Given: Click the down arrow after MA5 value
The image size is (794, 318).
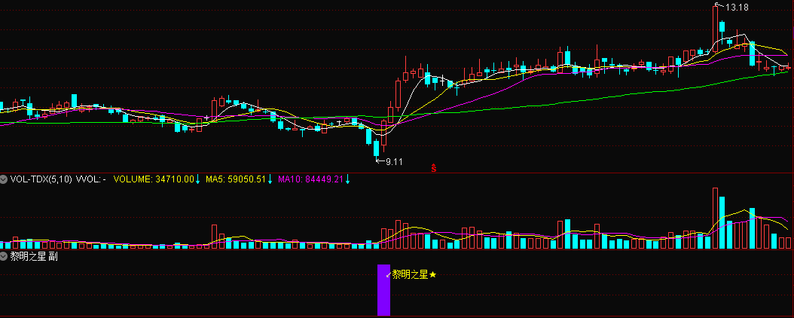Looking at the screenshot, I should (270, 179).
